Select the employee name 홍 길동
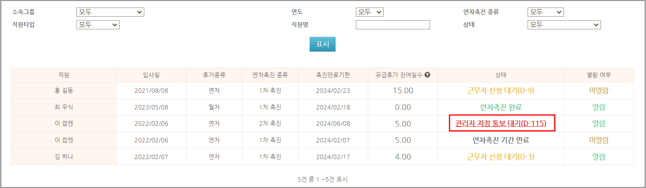The width and height of the screenshot is (646, 188). (x=64, y=90)
